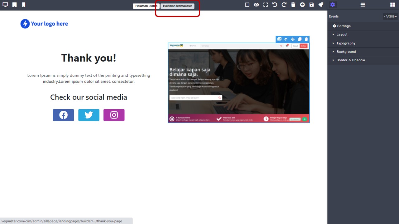Screen dimensions: 399x224
Task: Expand the Typography section
Action: (x=346, y=43)
